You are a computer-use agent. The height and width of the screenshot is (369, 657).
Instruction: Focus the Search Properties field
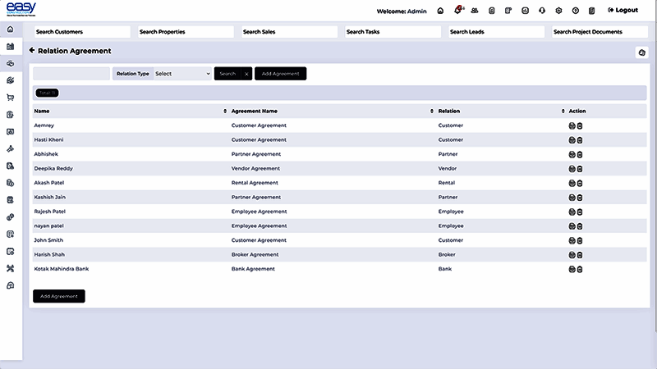(x=186, y=32)
